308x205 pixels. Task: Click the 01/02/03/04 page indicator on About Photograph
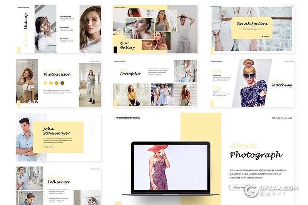pyautogui.click(x=282, y=118)
